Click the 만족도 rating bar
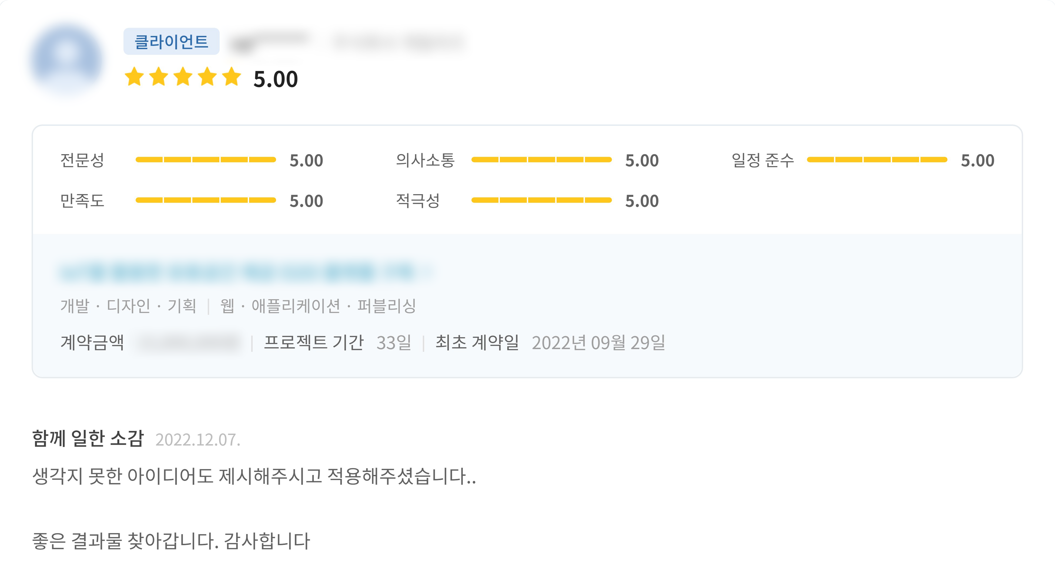This screenshot has width=1055, height=587. (206, 200)
